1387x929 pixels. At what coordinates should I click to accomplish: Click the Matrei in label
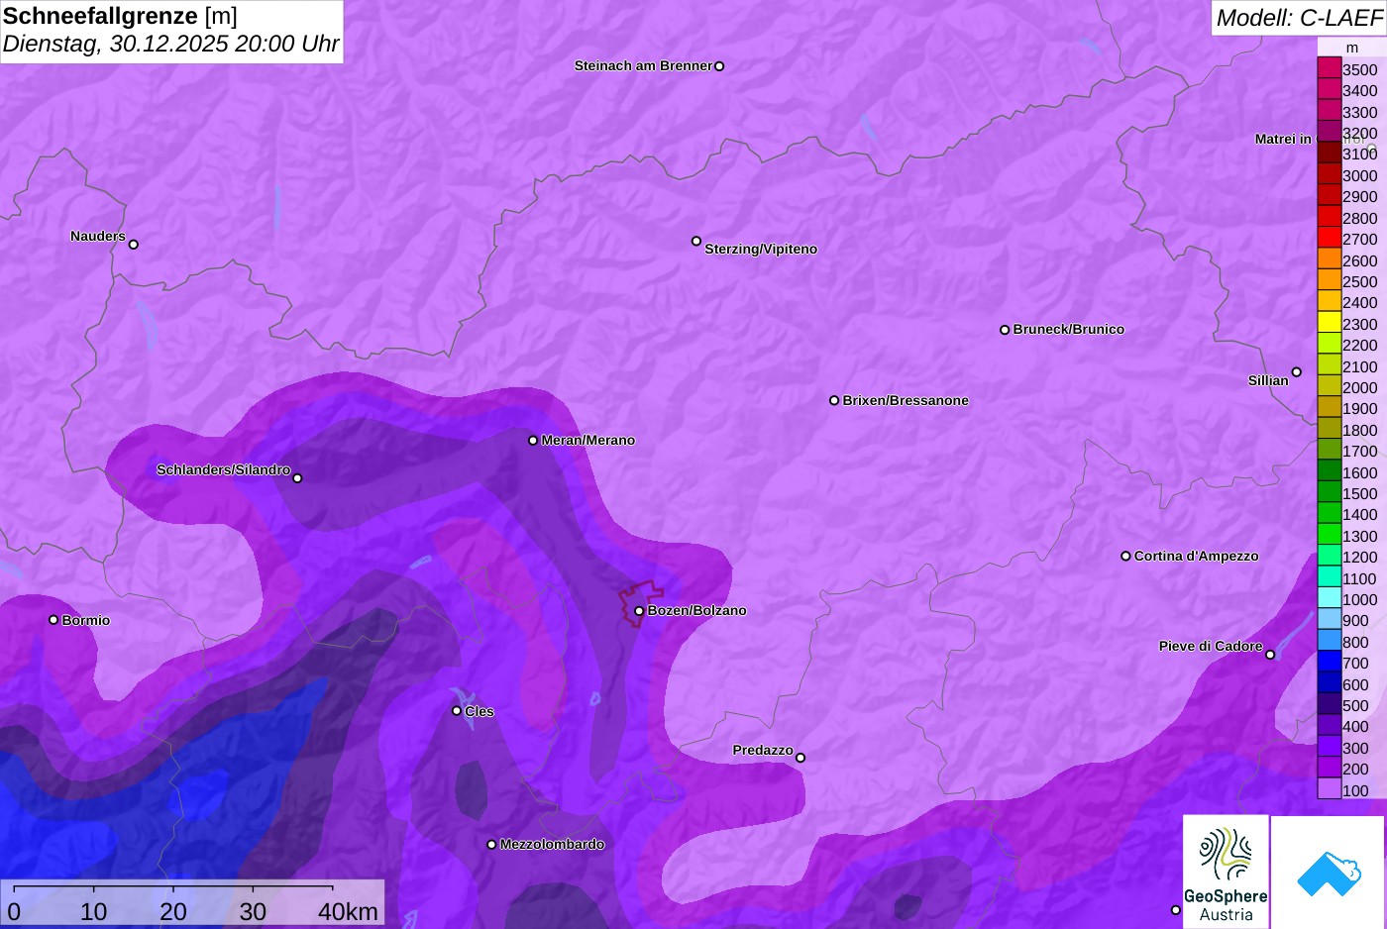(x=1283, y=139)
